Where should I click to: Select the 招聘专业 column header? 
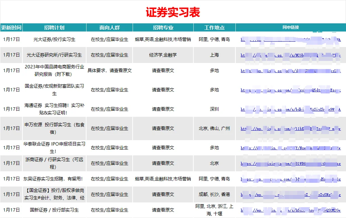click(163, 27)
